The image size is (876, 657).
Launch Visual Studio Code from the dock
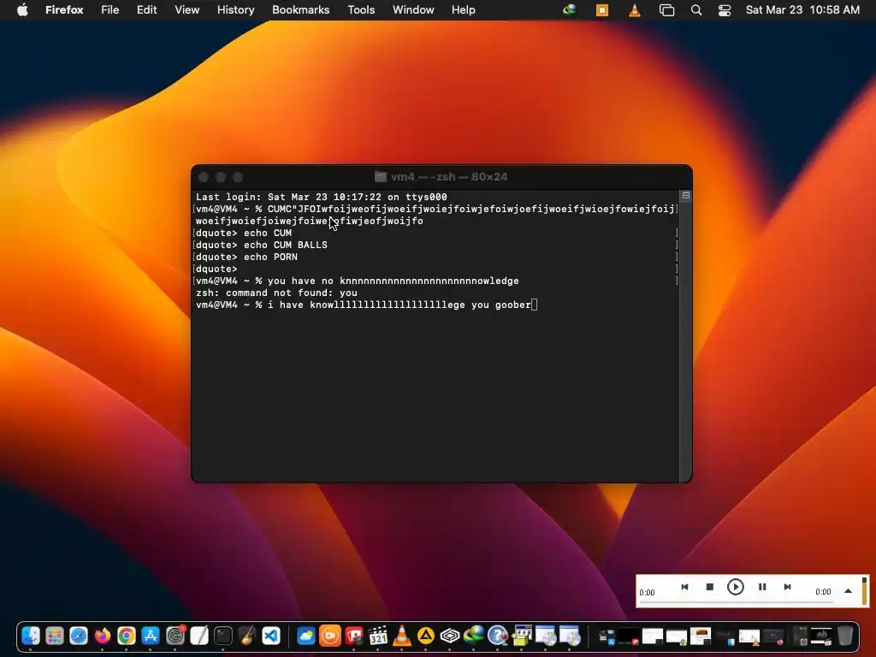[271, 636]
